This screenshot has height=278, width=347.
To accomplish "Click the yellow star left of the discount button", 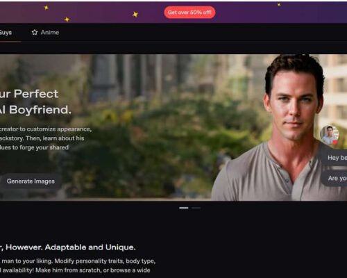I will 135,15.
